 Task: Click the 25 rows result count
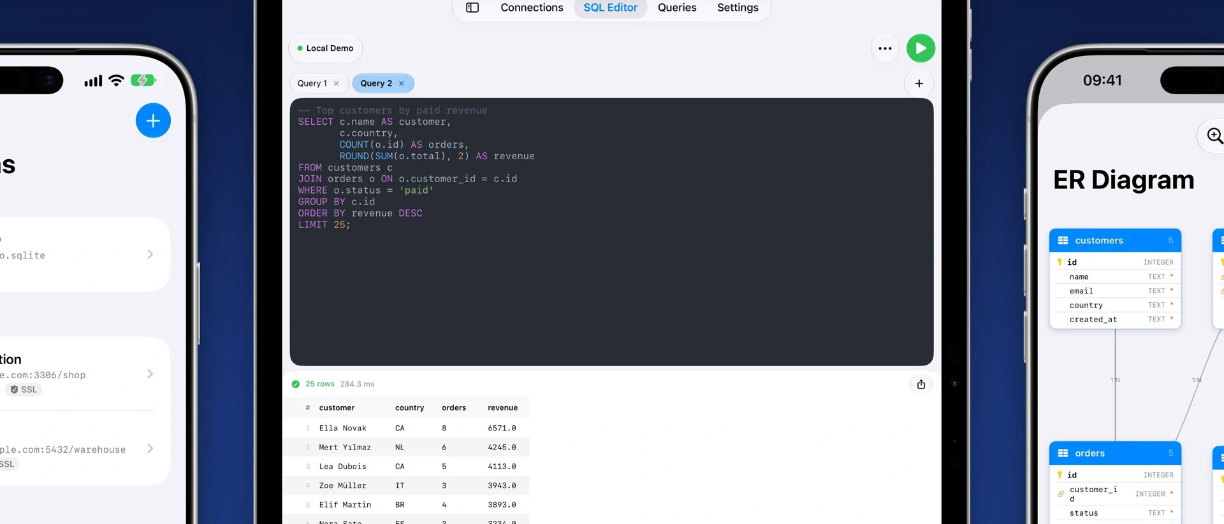click(320, 384)
